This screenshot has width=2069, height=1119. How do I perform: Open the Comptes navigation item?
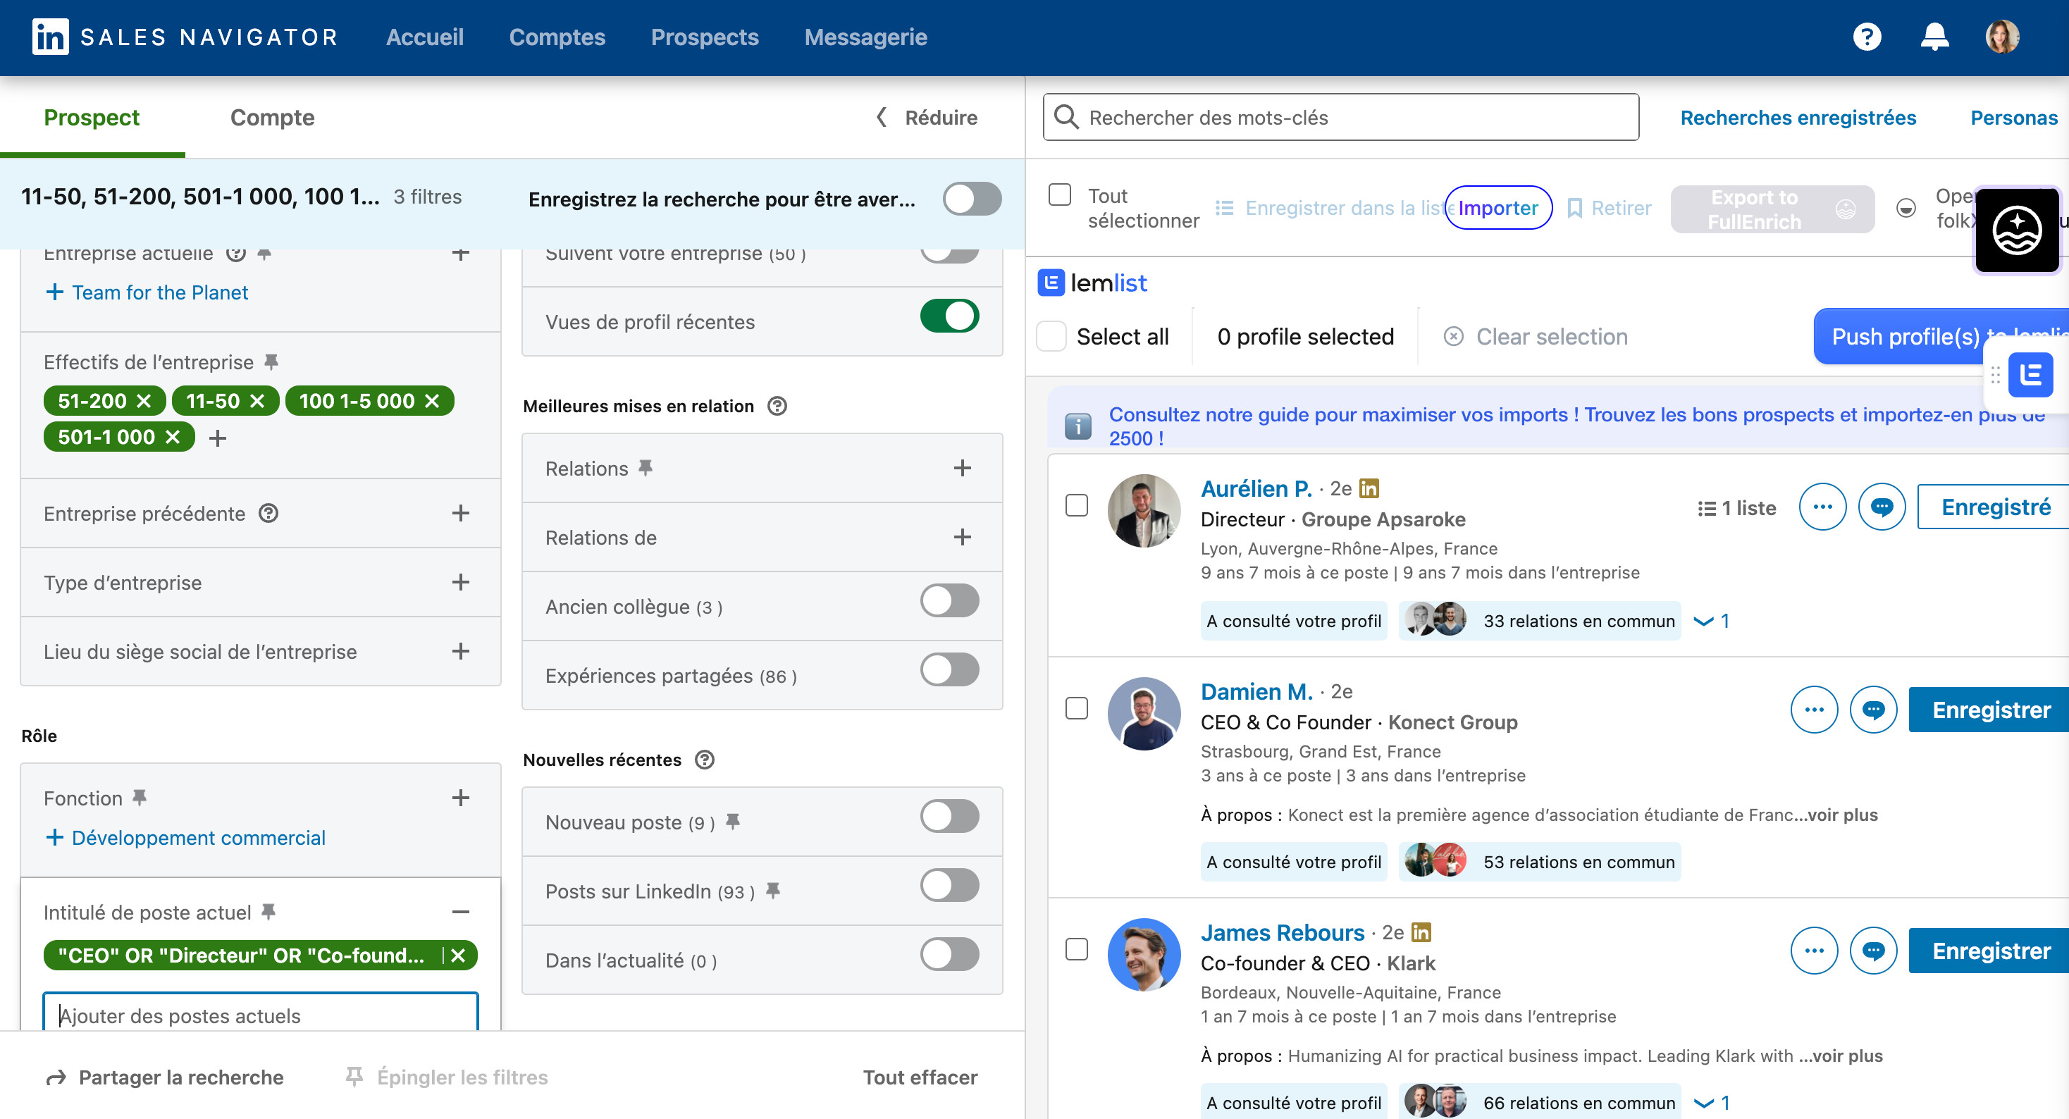coord(557,37)
